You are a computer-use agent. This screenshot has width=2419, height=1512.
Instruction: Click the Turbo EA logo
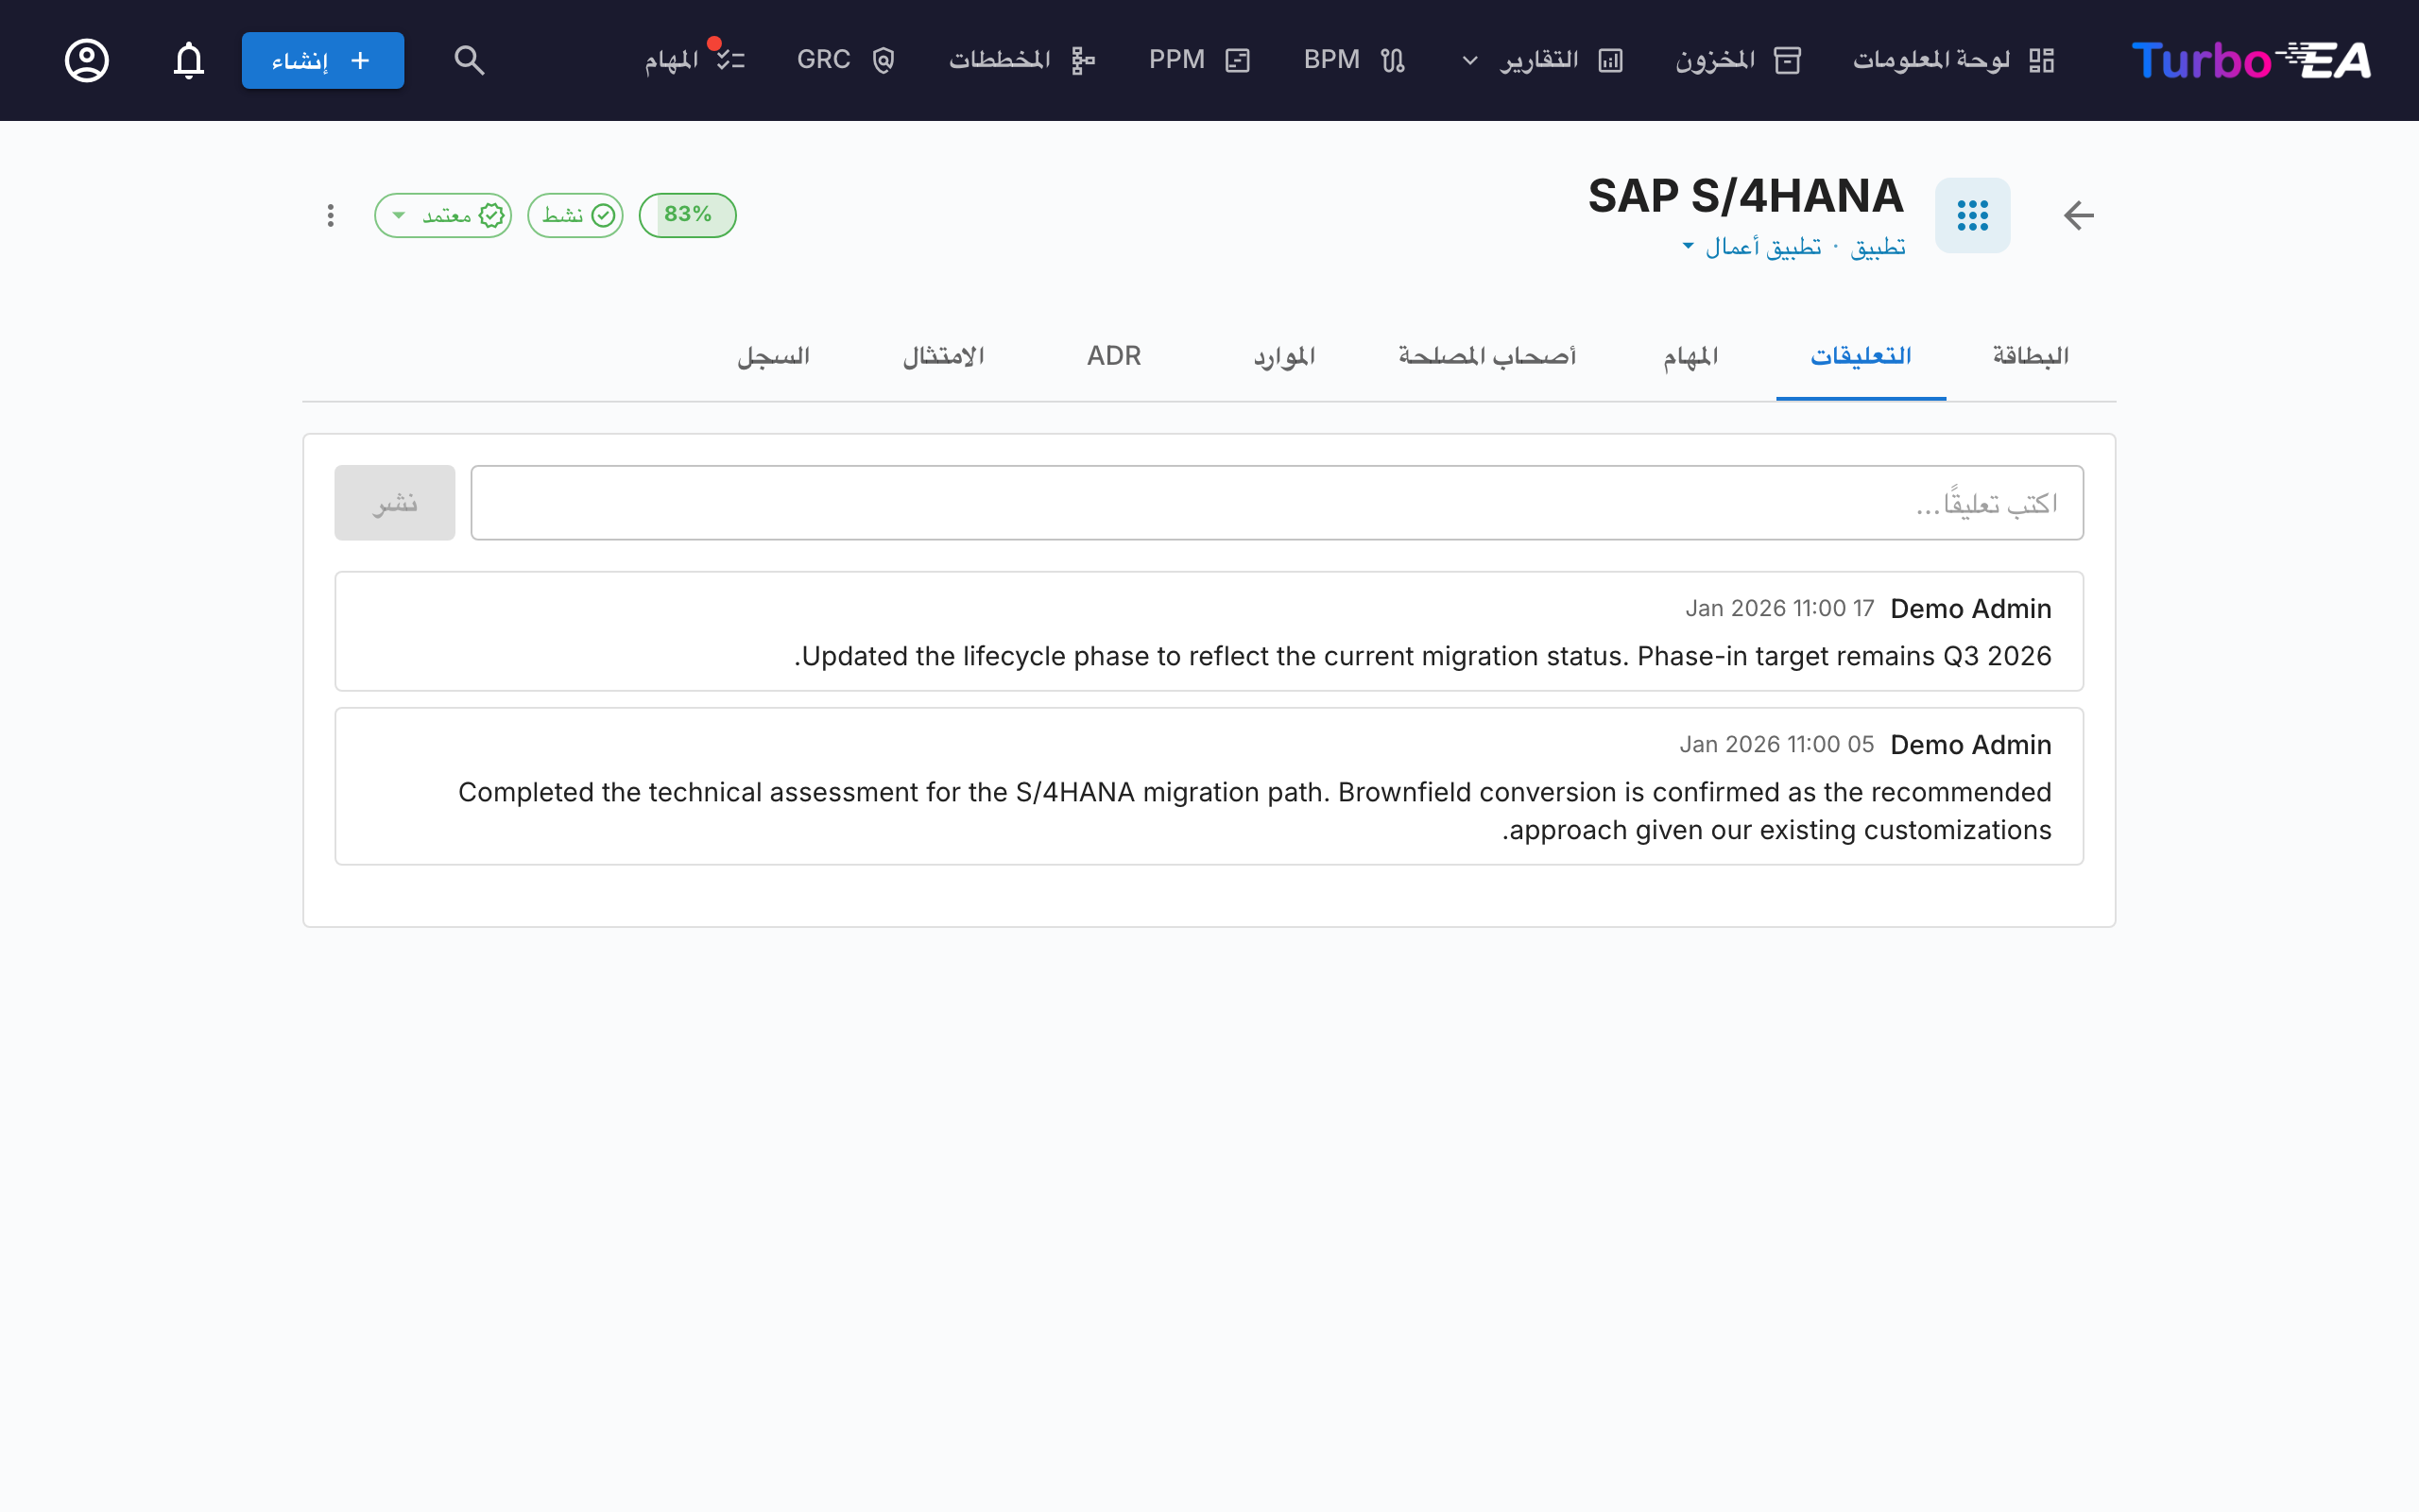(x=2251, y=60)
